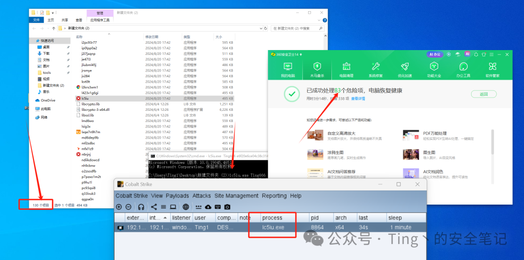Screen dimensions: 524x260
Task: Open 软件管家 in 360 Security
Action: [x=492, y=69]
